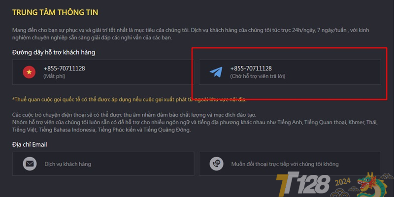
Task: Click the sentence listing supported languages
Action: 195,127
